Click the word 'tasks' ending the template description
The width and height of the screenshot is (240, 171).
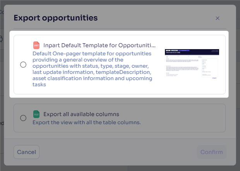point(39,84)
